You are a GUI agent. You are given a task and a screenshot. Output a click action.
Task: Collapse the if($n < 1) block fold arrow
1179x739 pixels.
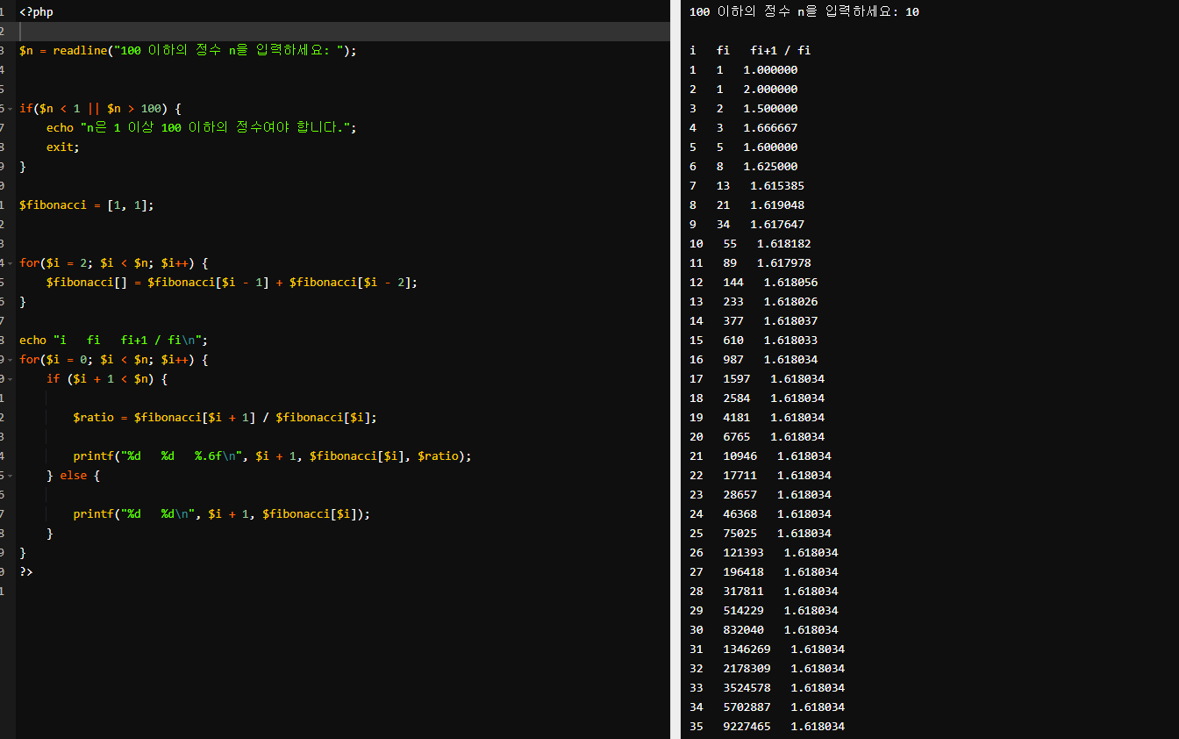coord(10,109)
